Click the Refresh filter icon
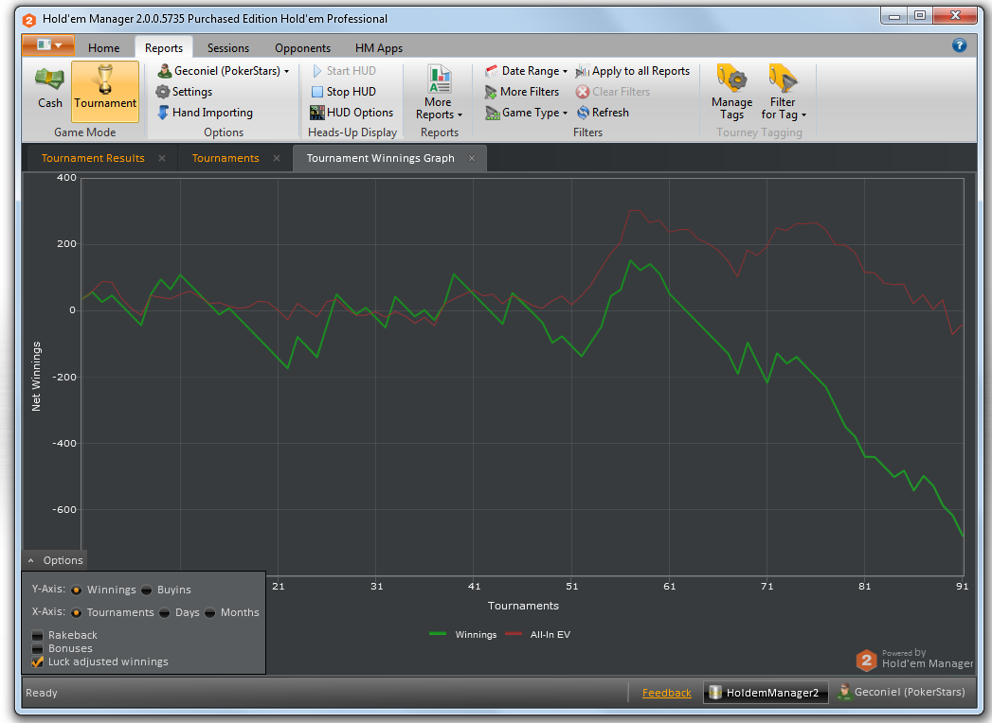Viewport: 992px width, 723px height. coord(583,113)
